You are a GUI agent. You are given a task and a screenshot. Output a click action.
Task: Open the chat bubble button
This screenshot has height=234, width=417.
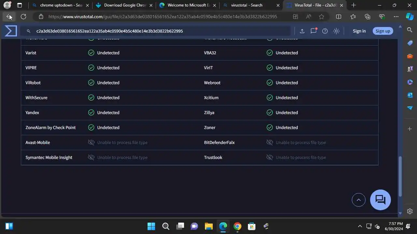tap(380, 200)
